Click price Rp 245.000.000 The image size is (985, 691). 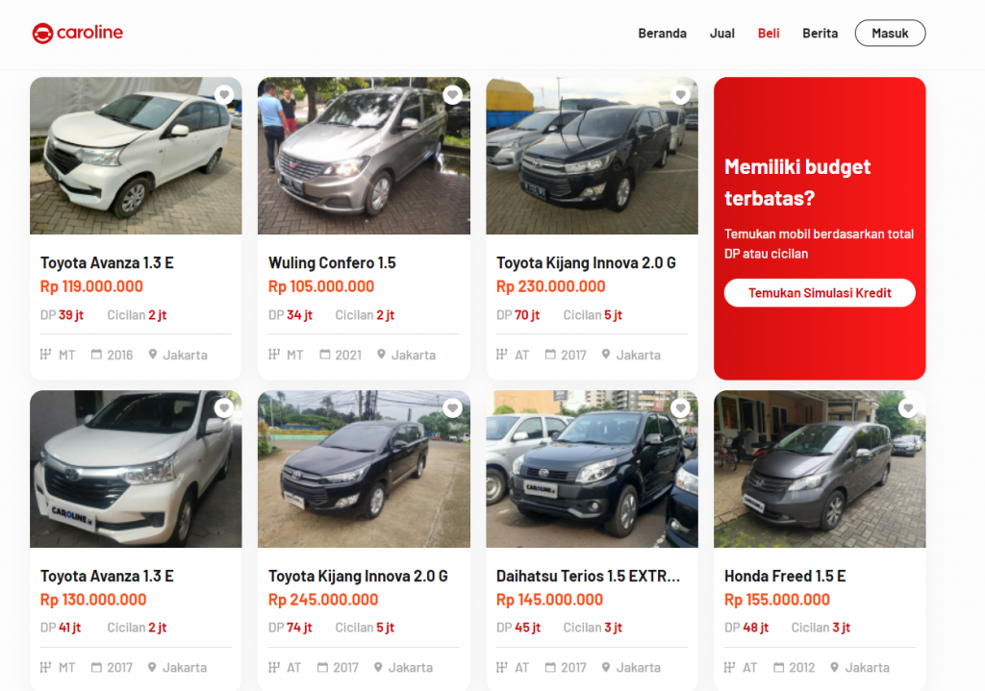coord(323,600)
